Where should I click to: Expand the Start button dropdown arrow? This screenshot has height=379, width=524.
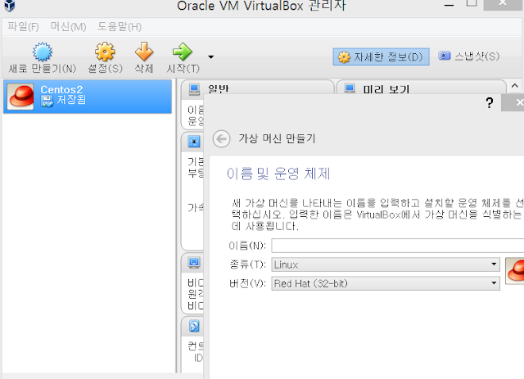[x=211, y=56]
